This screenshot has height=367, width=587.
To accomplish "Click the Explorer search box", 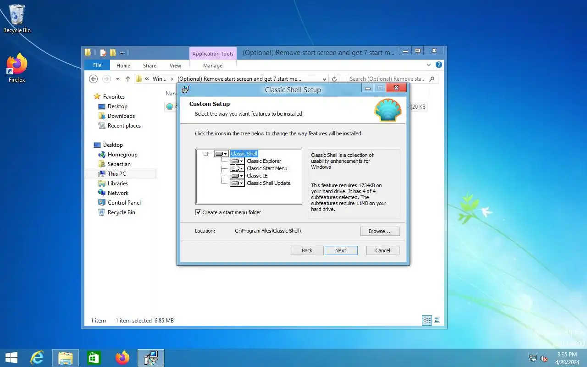I will tap(392, 79).
